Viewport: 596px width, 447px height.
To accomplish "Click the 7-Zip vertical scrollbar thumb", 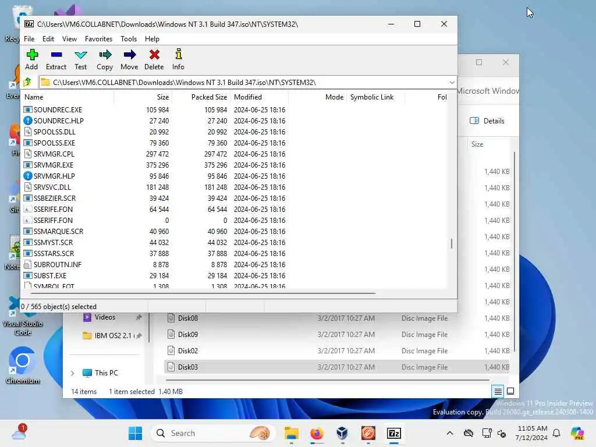I will pyautogui.click(x=452, y=243).
